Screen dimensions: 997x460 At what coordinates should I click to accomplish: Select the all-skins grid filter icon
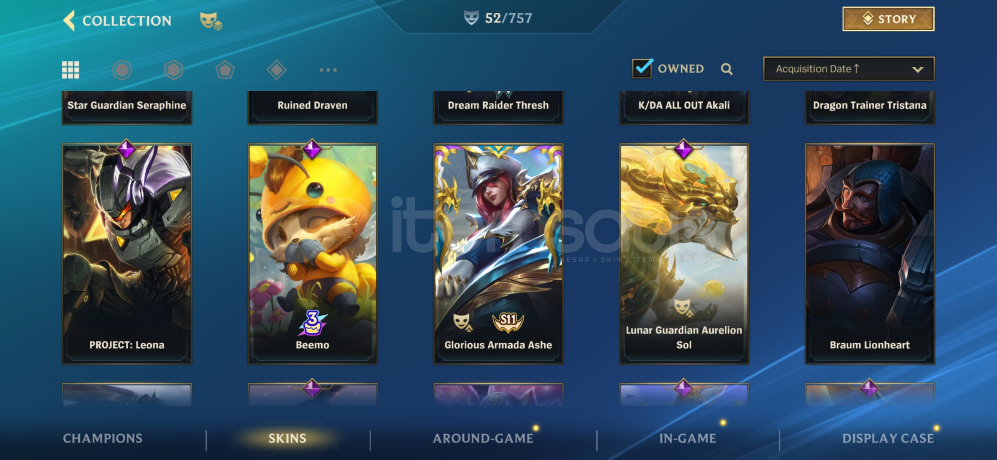pyautogui.click(x=71, y=70)
